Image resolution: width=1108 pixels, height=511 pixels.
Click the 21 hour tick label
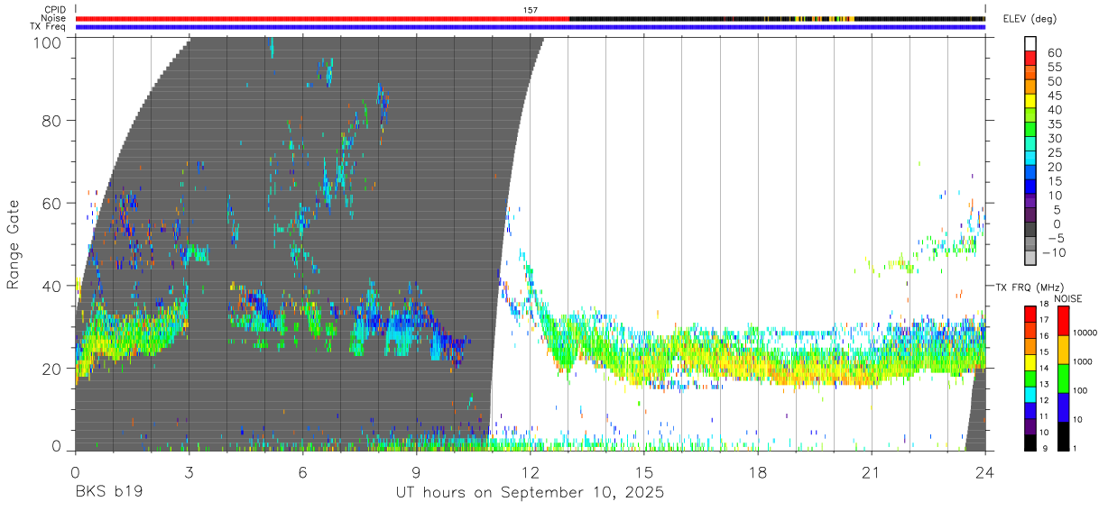pos(872,472)
